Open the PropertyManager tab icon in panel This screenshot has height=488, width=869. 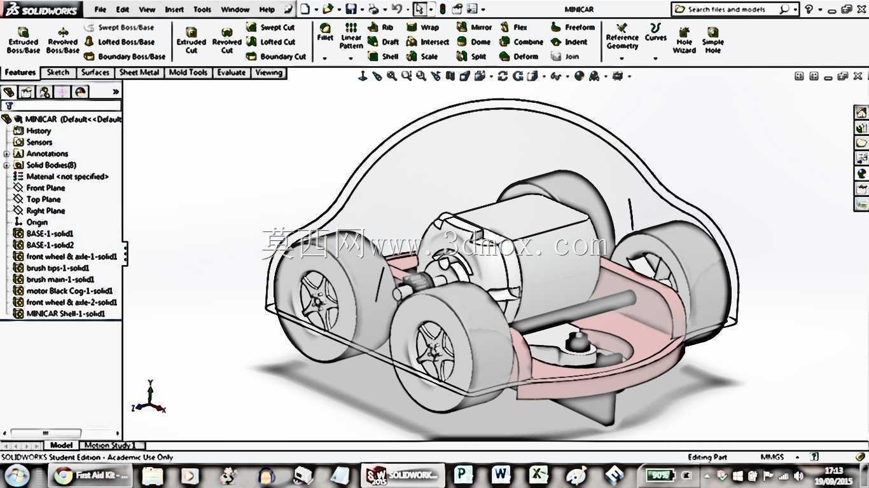click(x=27, y=92)
